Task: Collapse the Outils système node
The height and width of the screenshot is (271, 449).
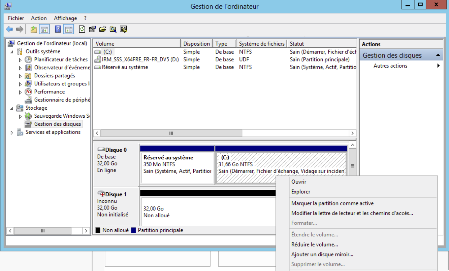Action: tap(12, 52)
